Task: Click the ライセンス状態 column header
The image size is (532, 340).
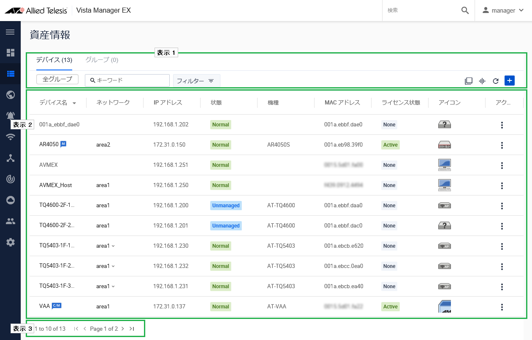Action: tap(401, 103)
